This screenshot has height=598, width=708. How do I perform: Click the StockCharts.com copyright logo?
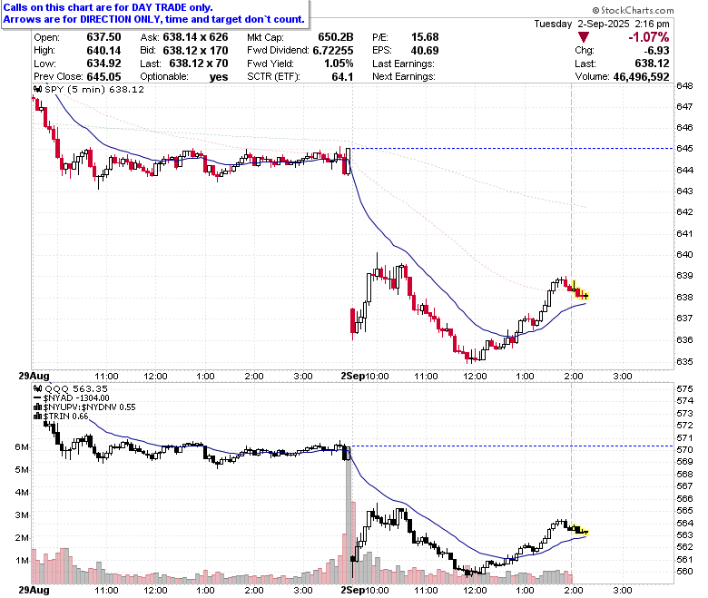[633, 10]
